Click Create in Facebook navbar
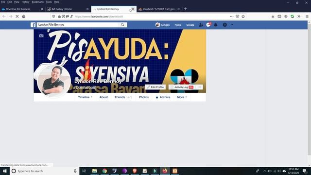311x175 pixels. click(x=190, y=25)
